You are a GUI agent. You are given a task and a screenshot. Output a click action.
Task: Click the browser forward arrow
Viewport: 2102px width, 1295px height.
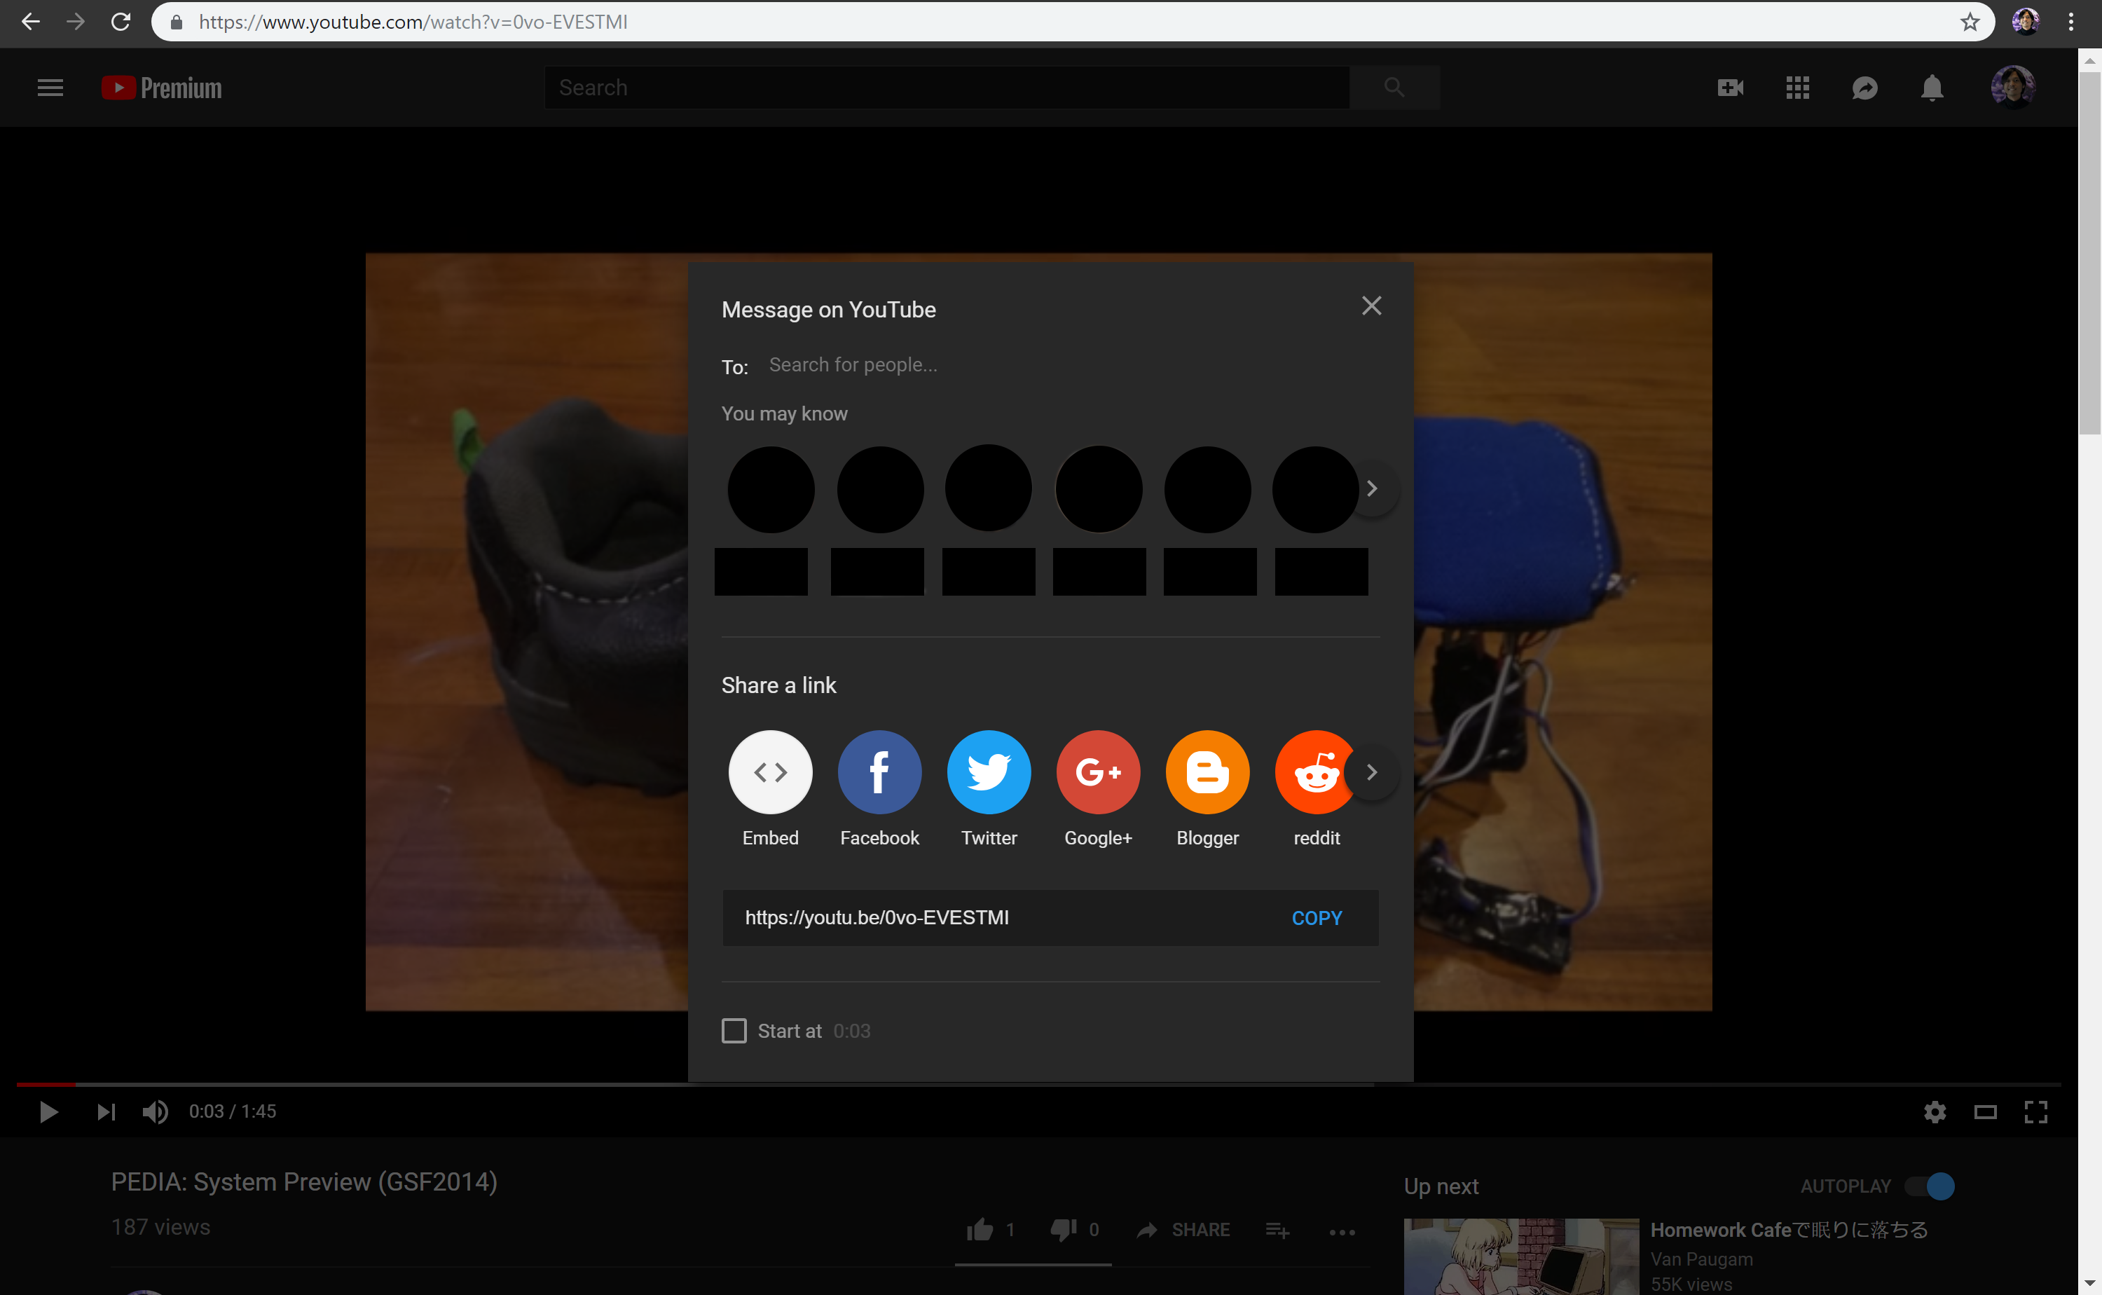point(76,22)
